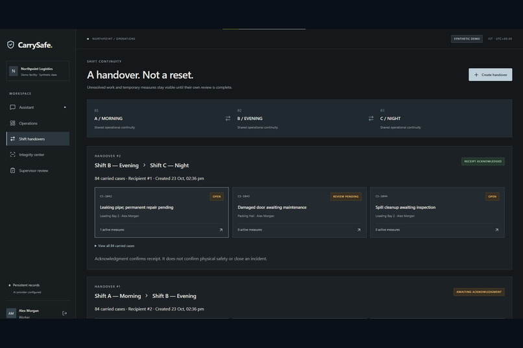Click the 'Shift A — Morning' heading in Handover #1
Screen dimensions: 523x348
[x=117, y=296]
